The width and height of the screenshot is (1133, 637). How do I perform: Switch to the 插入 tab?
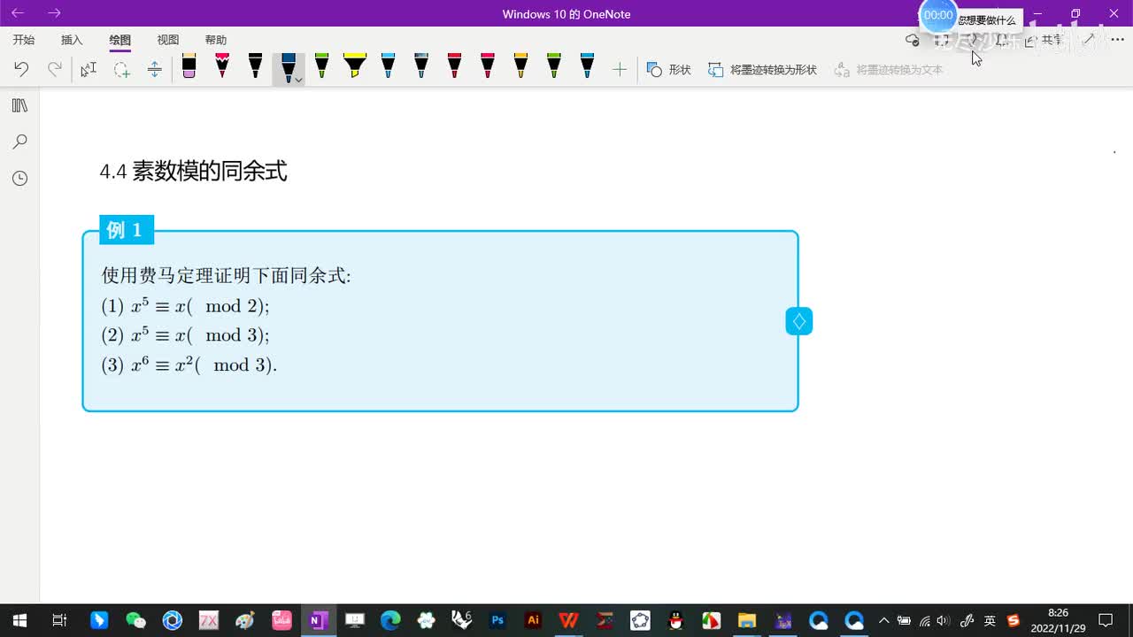click(72, 40)
